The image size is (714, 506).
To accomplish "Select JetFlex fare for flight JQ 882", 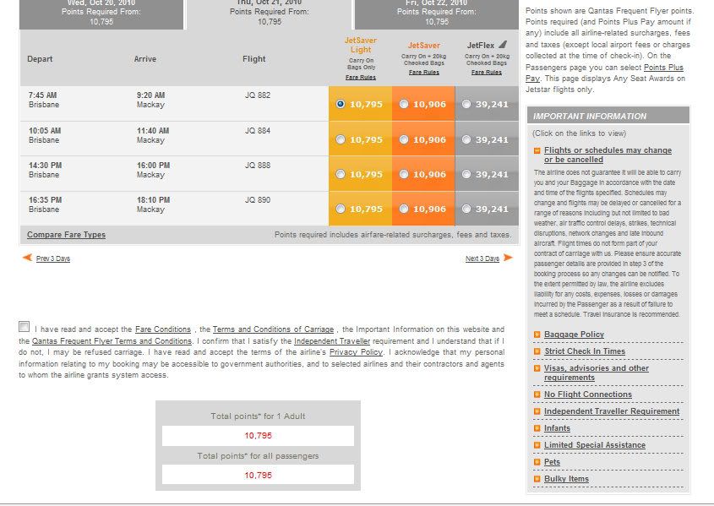I will [466, 104].
